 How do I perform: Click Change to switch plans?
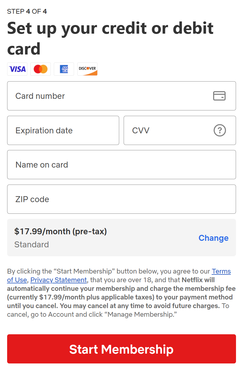(x=213, y=238)
